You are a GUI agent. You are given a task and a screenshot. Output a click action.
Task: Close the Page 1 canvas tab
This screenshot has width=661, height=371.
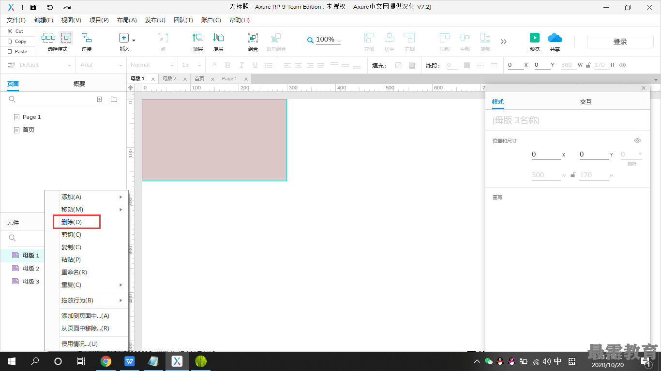246,79
